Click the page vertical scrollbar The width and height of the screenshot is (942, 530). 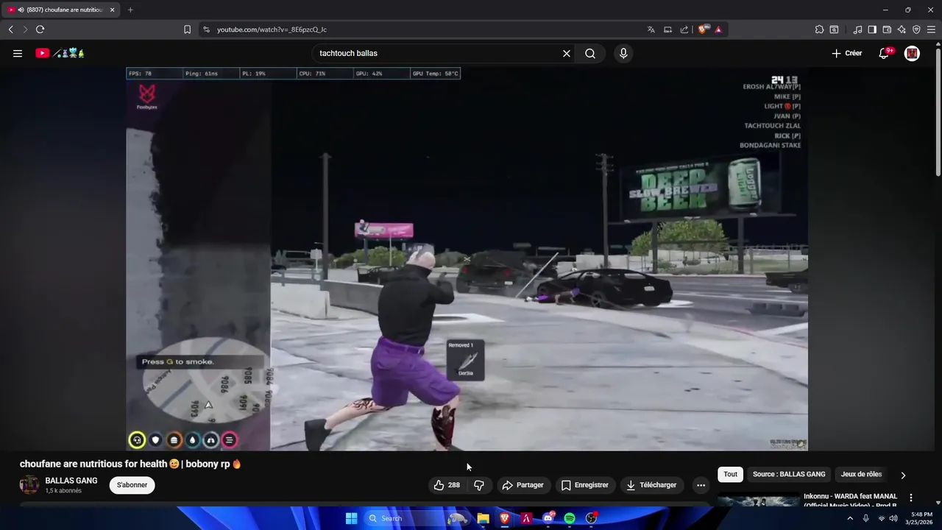pyautogui.click(x=938, y=110)
